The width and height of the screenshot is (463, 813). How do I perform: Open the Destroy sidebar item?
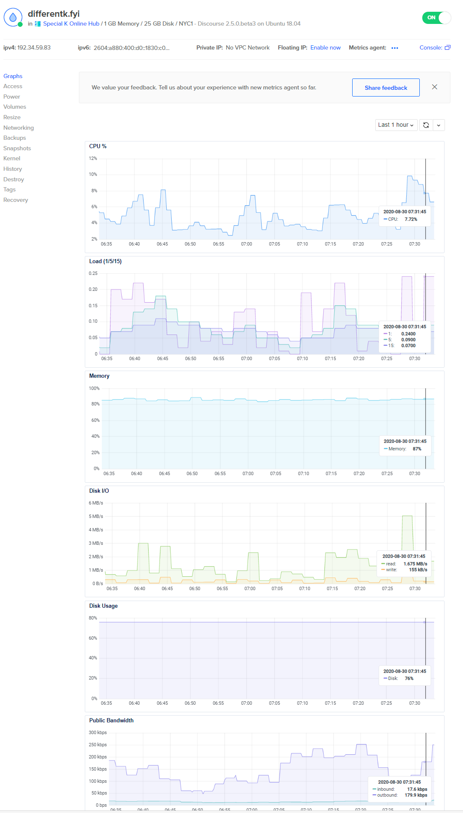(x=14, y=179)
